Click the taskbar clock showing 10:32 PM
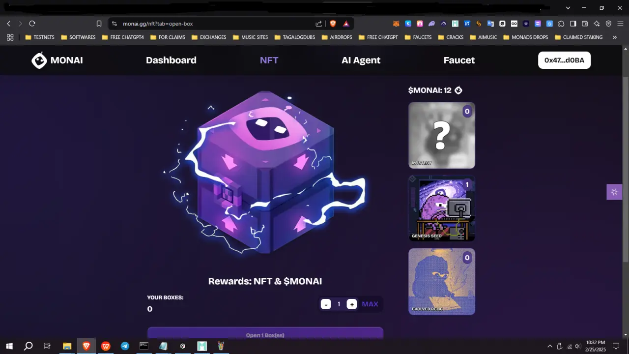This screenshot has height=354, width=629. pos(596,346)
